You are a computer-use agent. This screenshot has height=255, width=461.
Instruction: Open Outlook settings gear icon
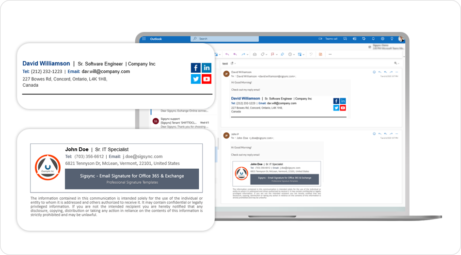tap(382, 39)
